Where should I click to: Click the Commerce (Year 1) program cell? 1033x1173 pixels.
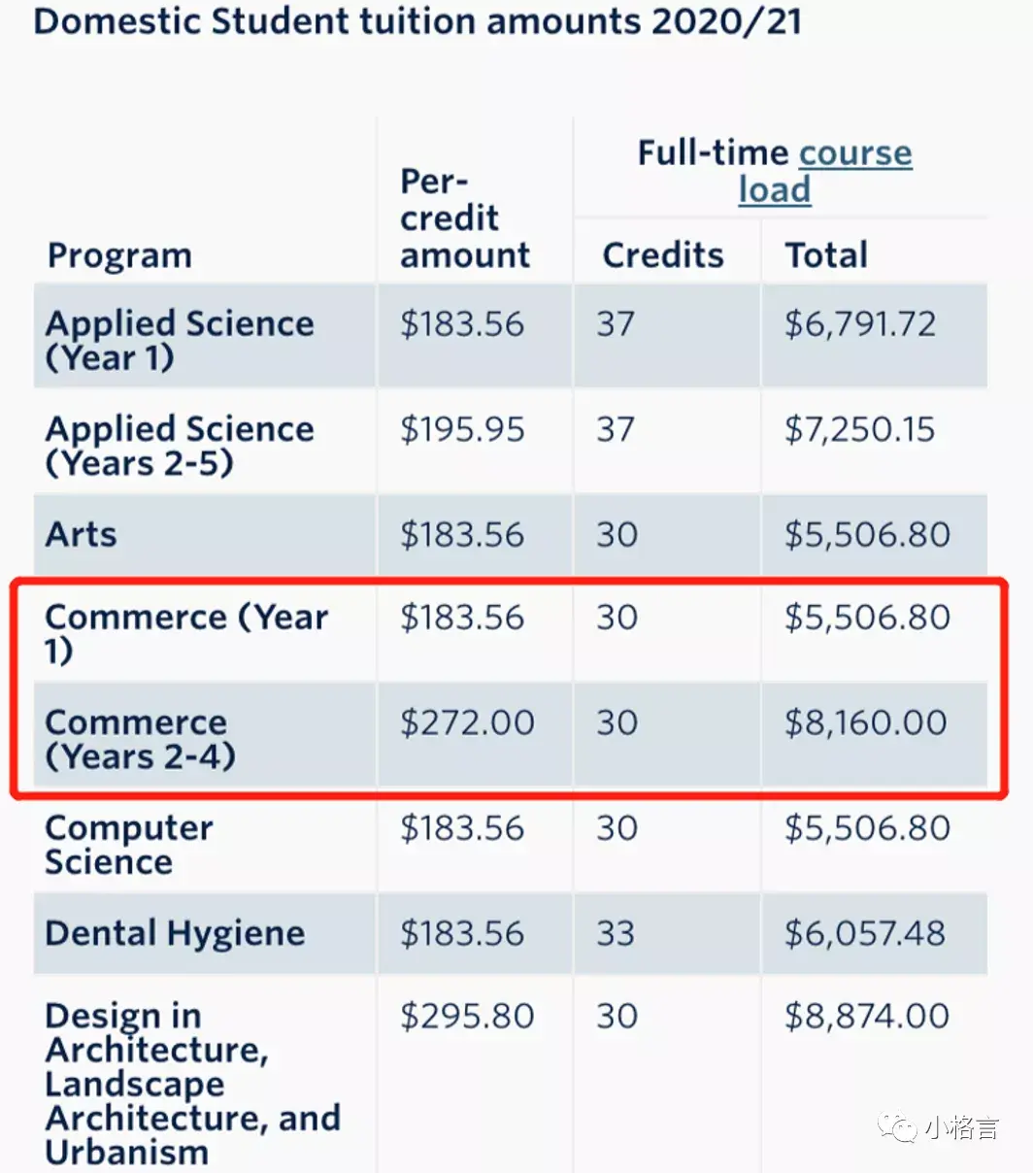186,633
